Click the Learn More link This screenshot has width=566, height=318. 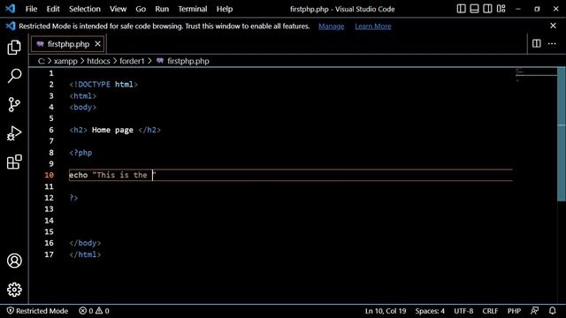click(x=372, y=26)
